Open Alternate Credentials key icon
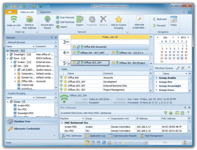The image size is (197, 150). click(x=139, y=20)
